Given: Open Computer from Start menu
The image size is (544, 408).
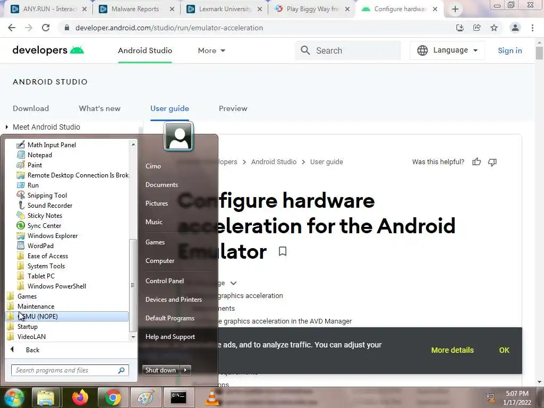Looking at the screenshot, I should 159,261.
